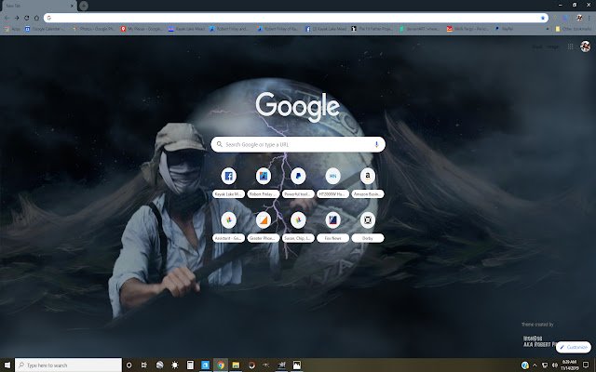
Task: Open Cortana circle icon on taskbar
Action: coord(129,365)
